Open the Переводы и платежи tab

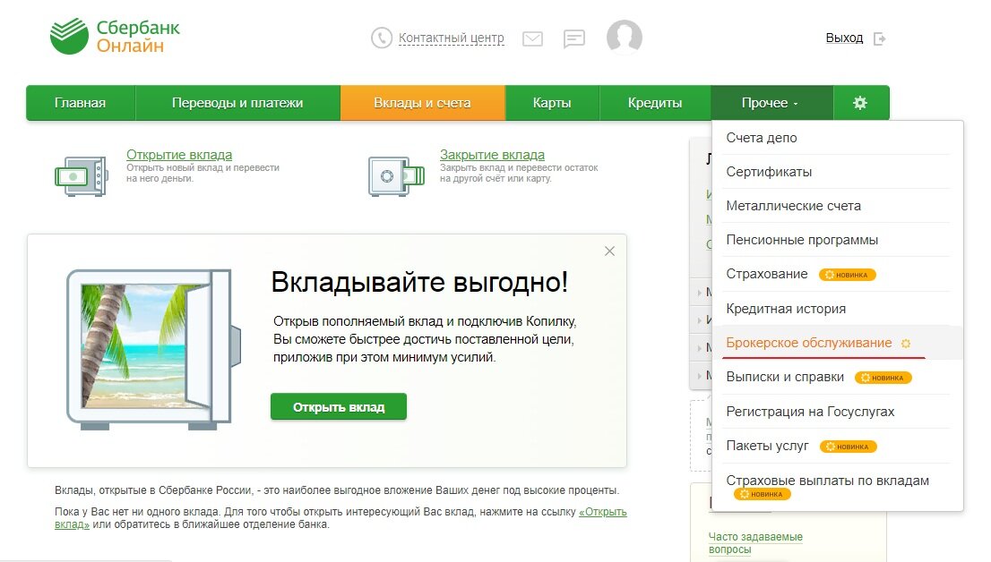click(x=237, y=103)
